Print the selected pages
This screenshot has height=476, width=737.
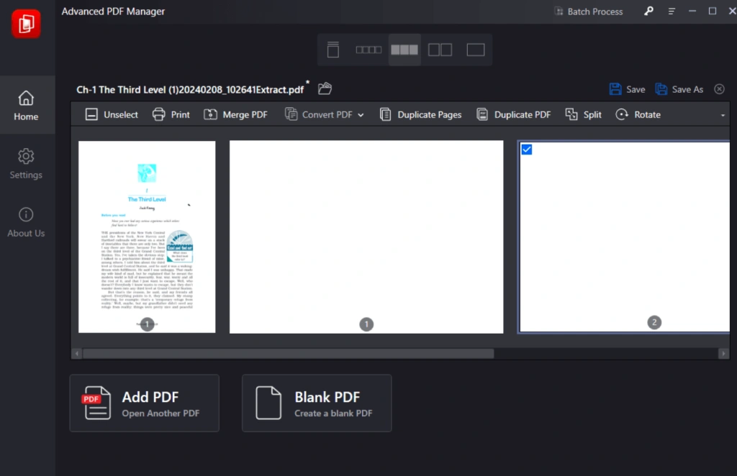coord(171,114)
